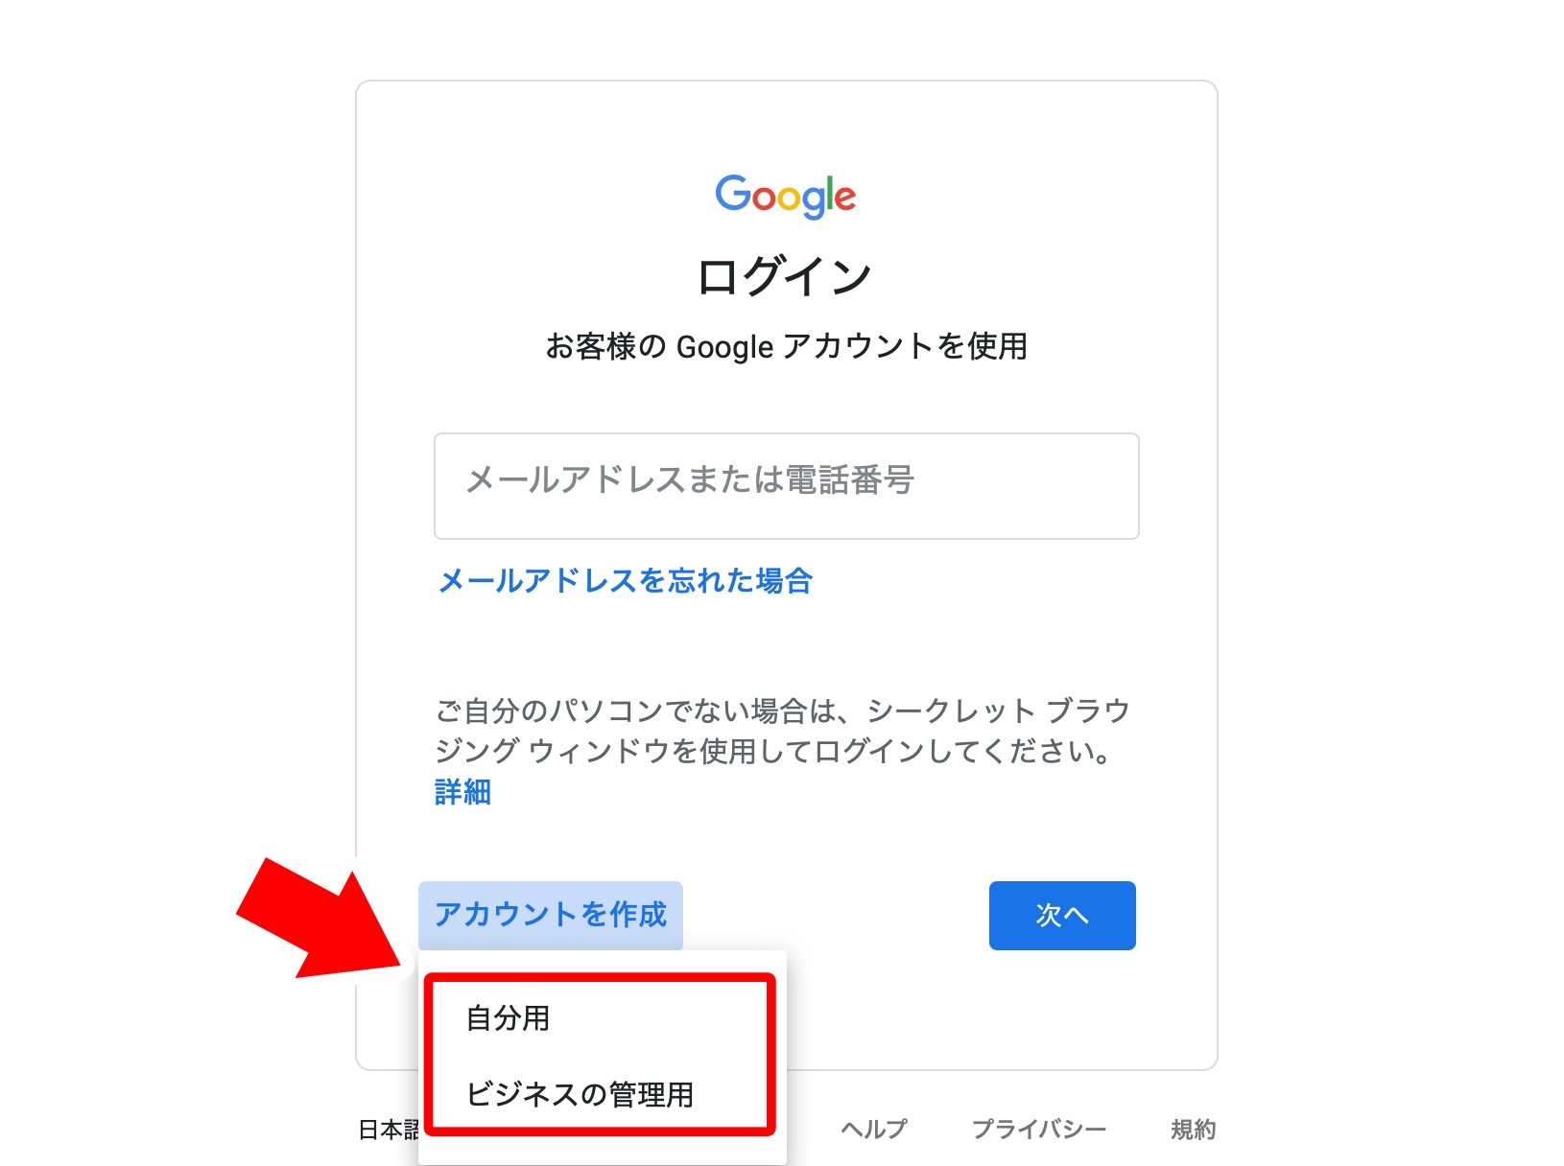Click the word シークレット in the notice
The image size is (1564, 1166).
coord(950,711)
